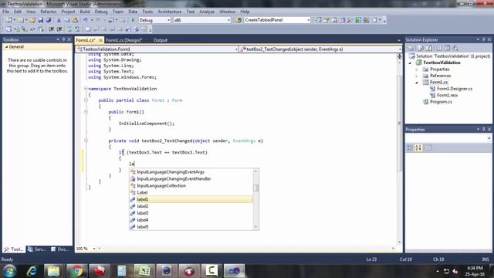Screen dimensions: 494x278
Task: Undo the last edit with Undo arrow
Action: coord(86,20)
